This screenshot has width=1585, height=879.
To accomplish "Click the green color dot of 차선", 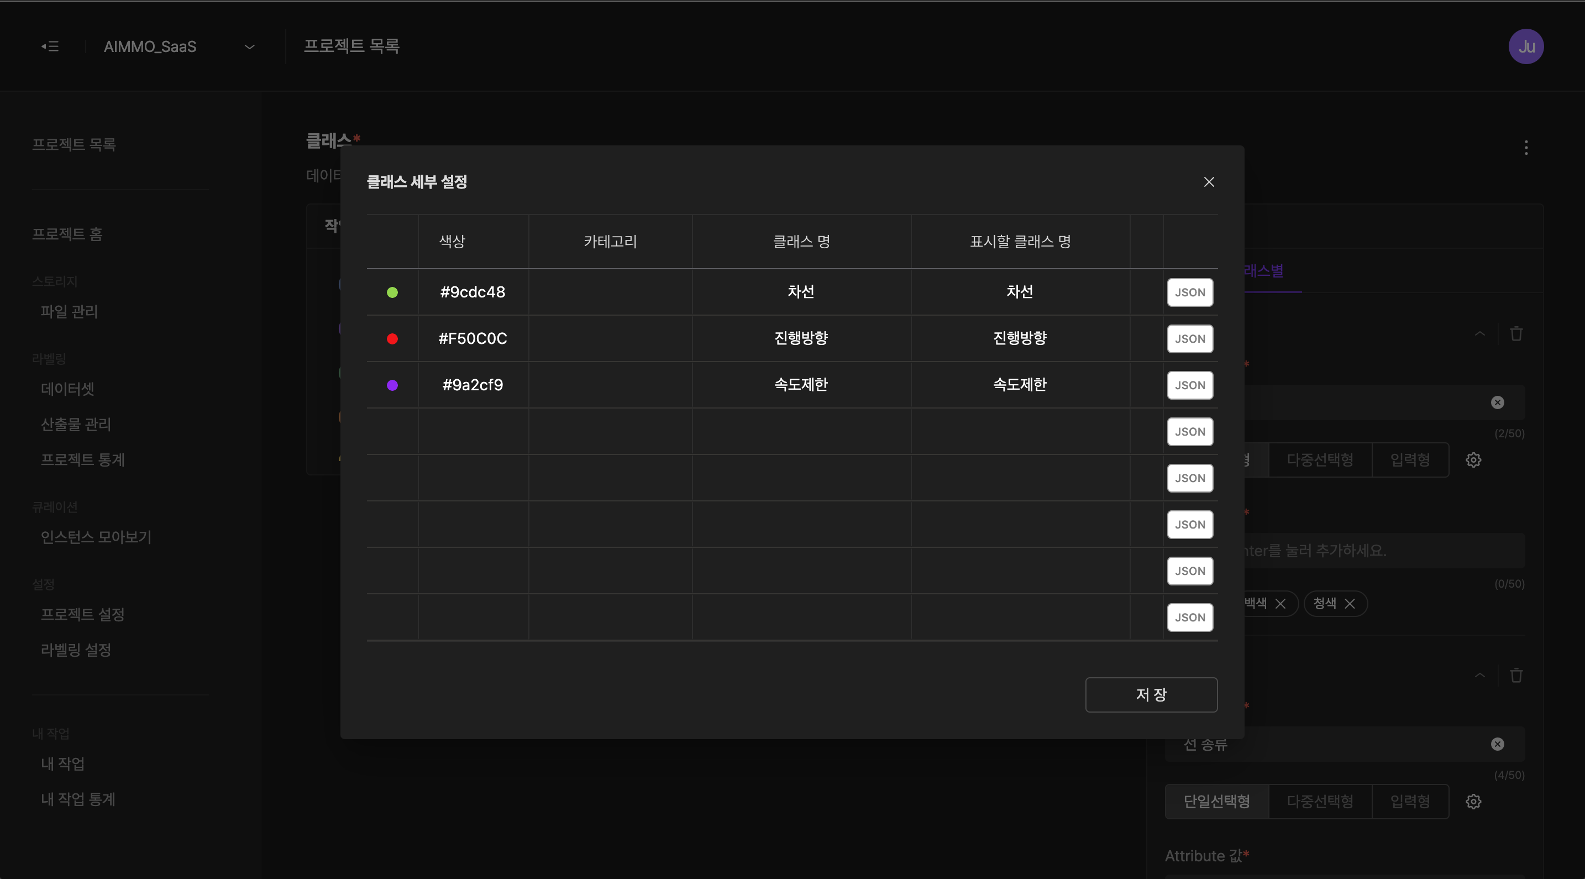I will coord(392,292).
